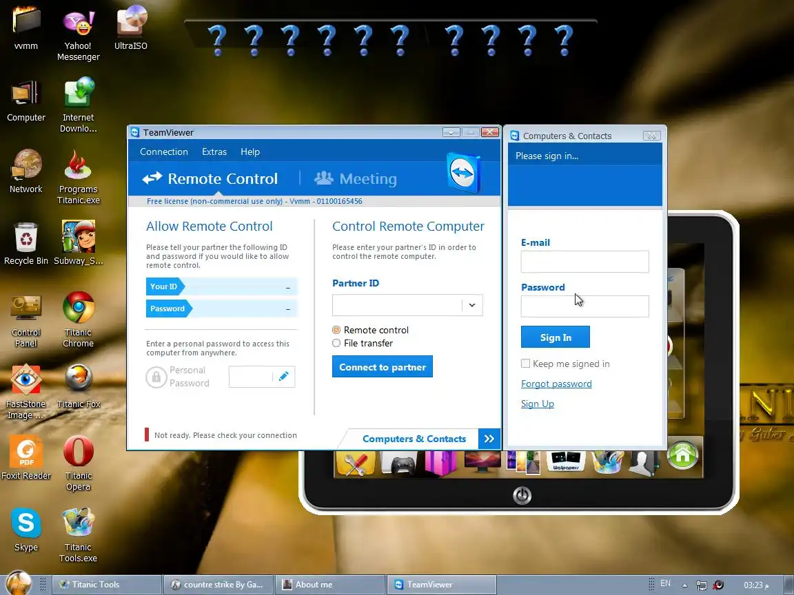
Task: Collapse Computers & Contacts with double-arrow button
Action: coord(489,439)
